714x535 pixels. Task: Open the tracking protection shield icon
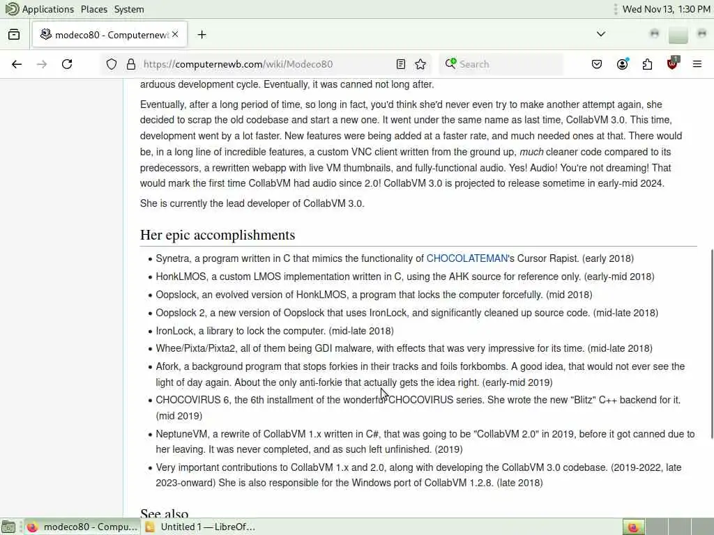click(112, 64)
